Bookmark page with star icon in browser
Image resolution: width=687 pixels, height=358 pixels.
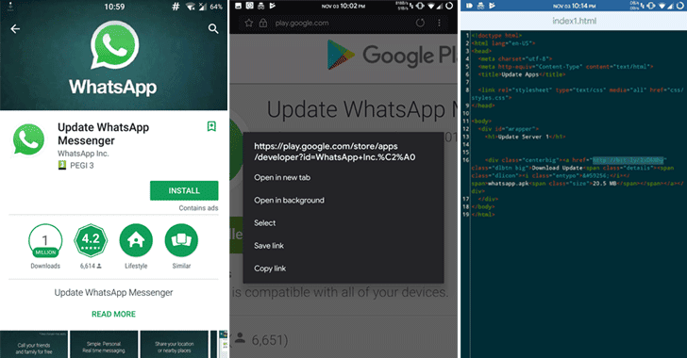click(x=249, y=23)
